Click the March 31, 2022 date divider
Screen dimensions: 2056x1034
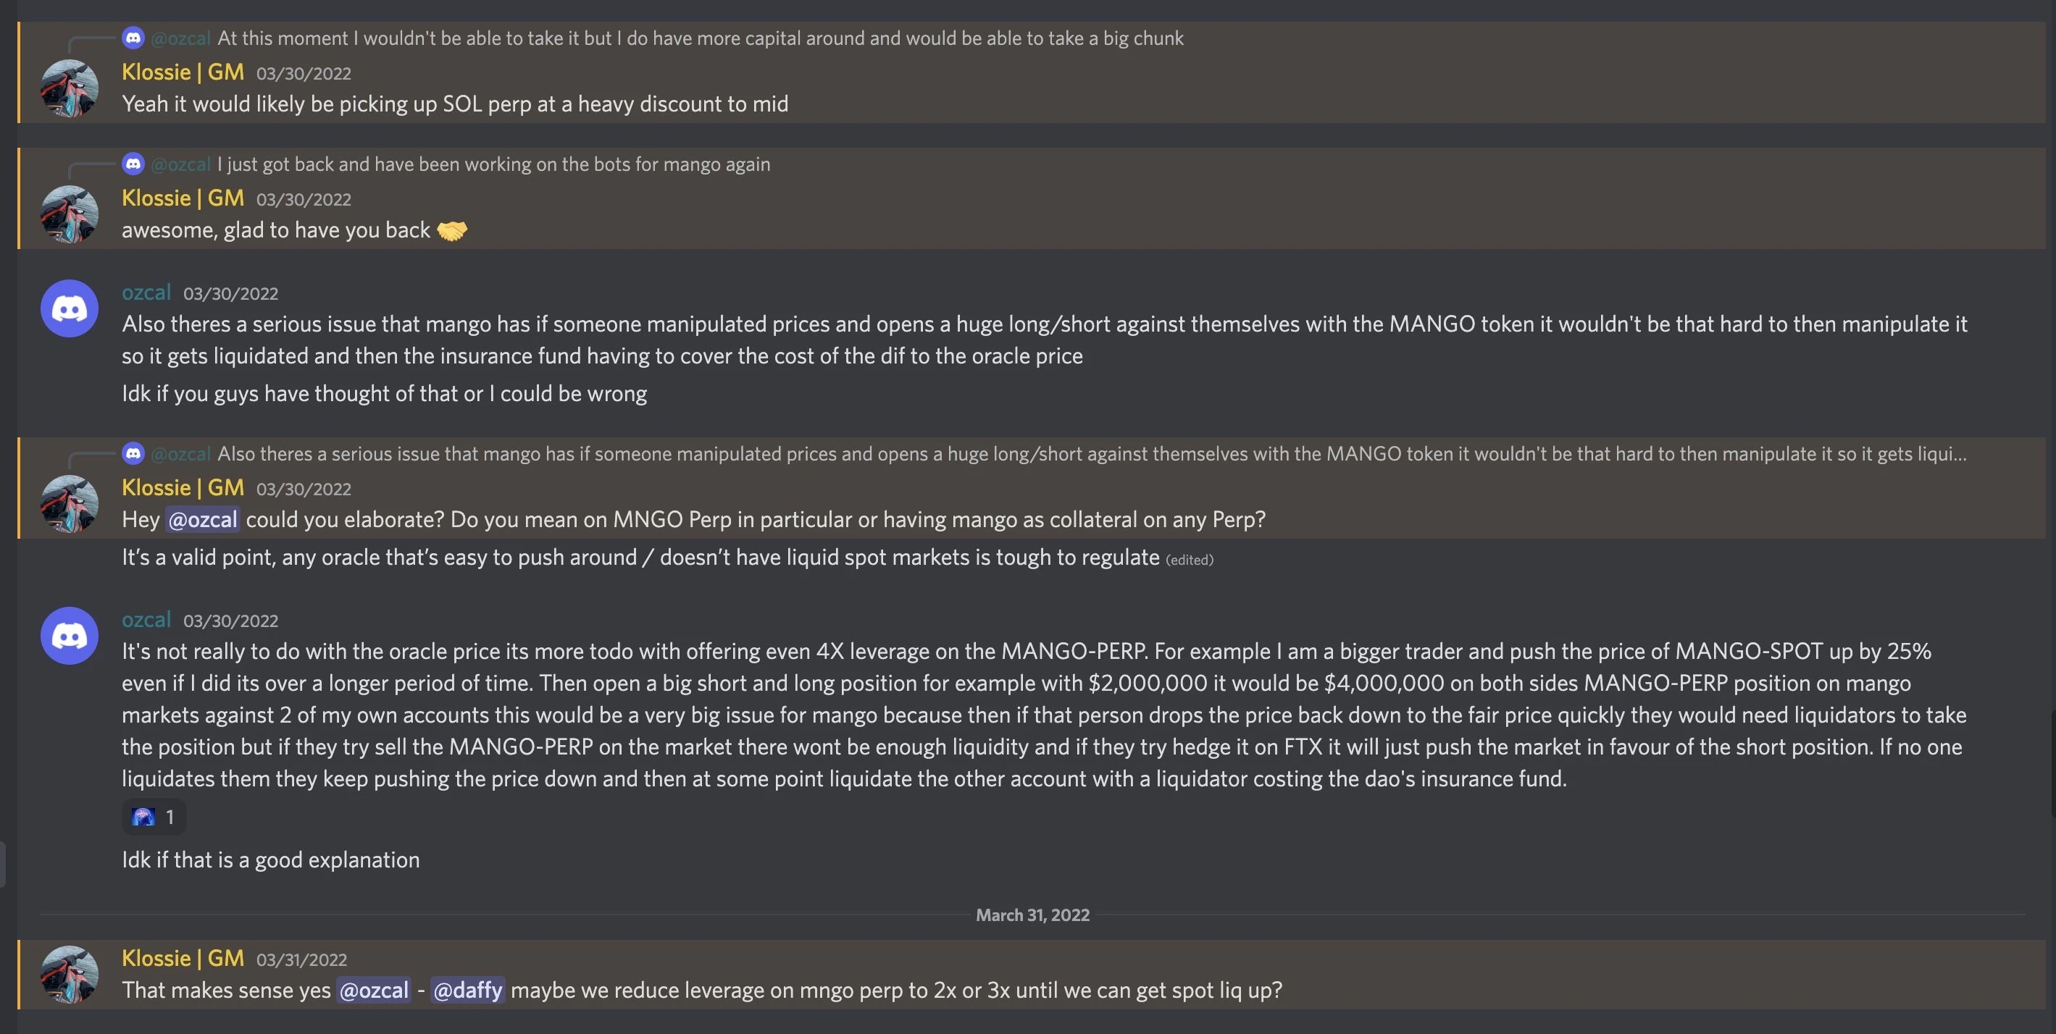coord(1032,915)
